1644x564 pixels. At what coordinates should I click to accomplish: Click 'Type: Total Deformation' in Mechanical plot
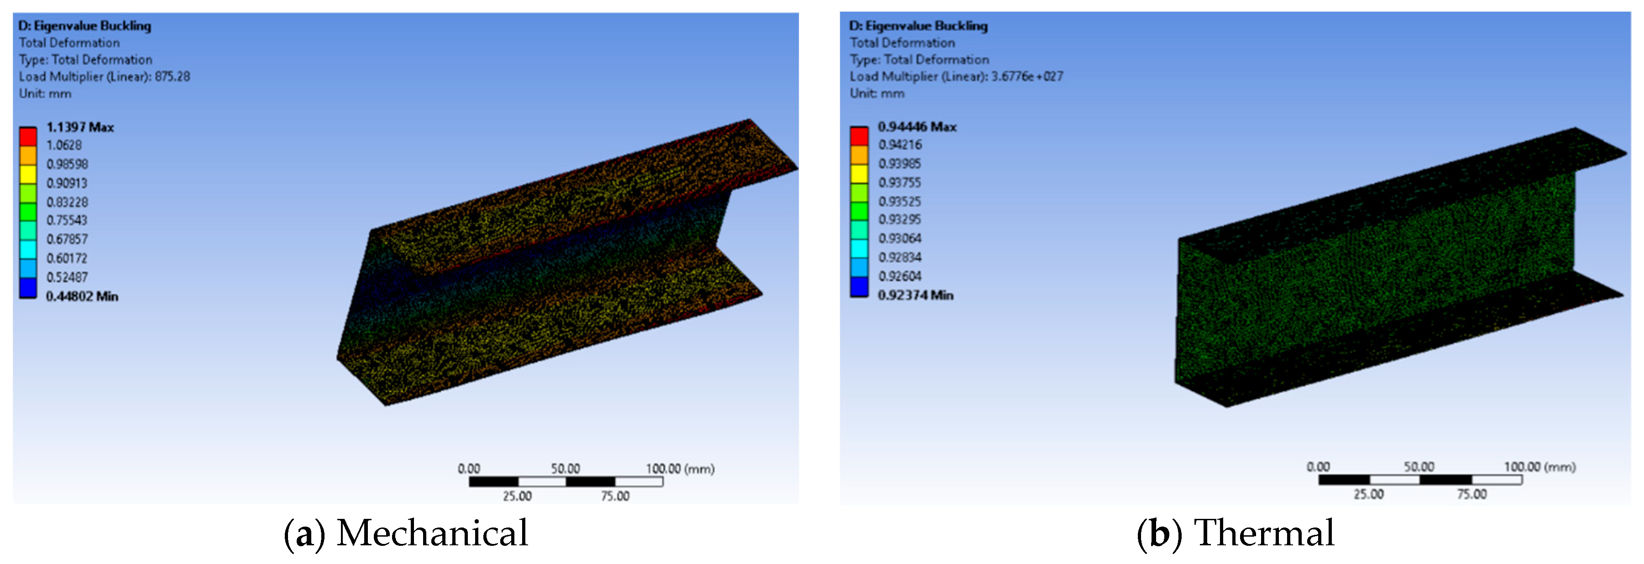tap(85, 60)
